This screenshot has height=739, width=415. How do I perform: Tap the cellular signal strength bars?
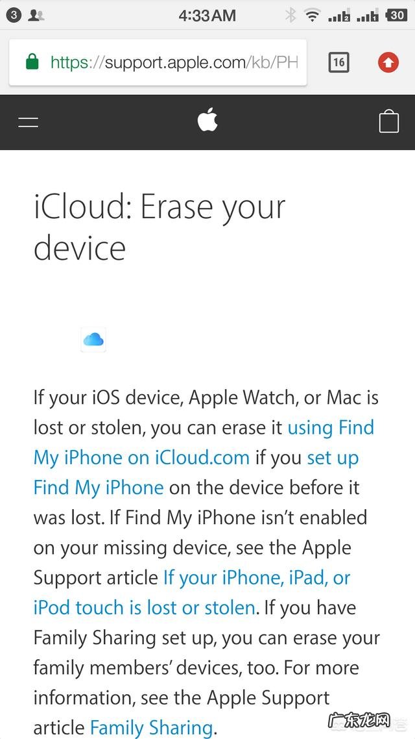coord(338,16)
